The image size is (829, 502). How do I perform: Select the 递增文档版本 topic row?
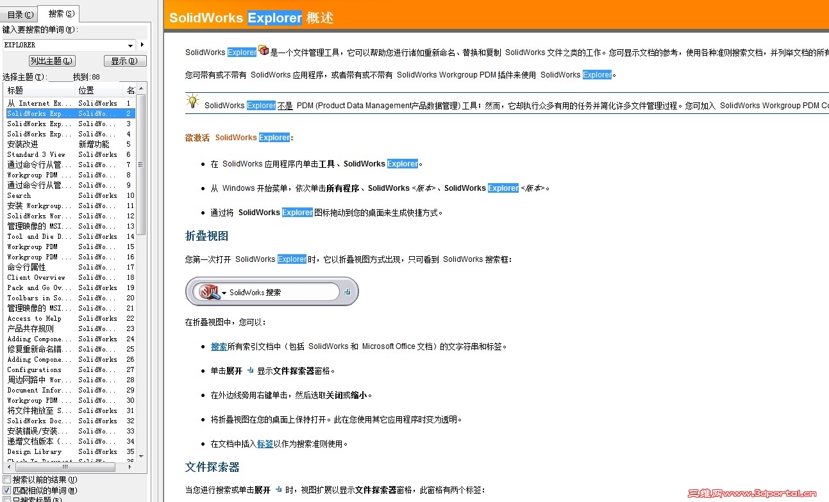pos(71,441)
